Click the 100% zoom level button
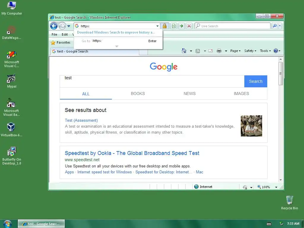 point(263,187)
